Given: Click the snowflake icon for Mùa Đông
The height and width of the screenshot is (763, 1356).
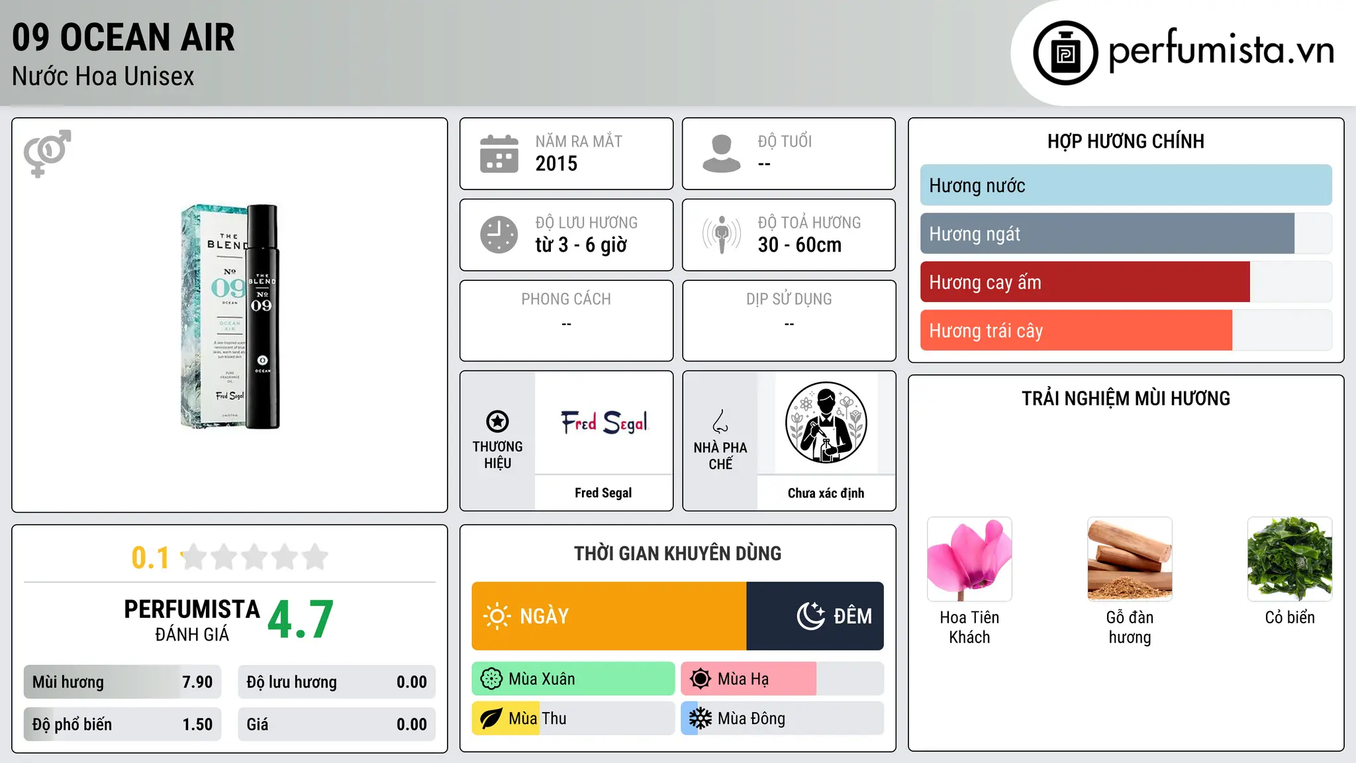Looking at the screenshot, I should pyautogui.click(x=701, y=719).
